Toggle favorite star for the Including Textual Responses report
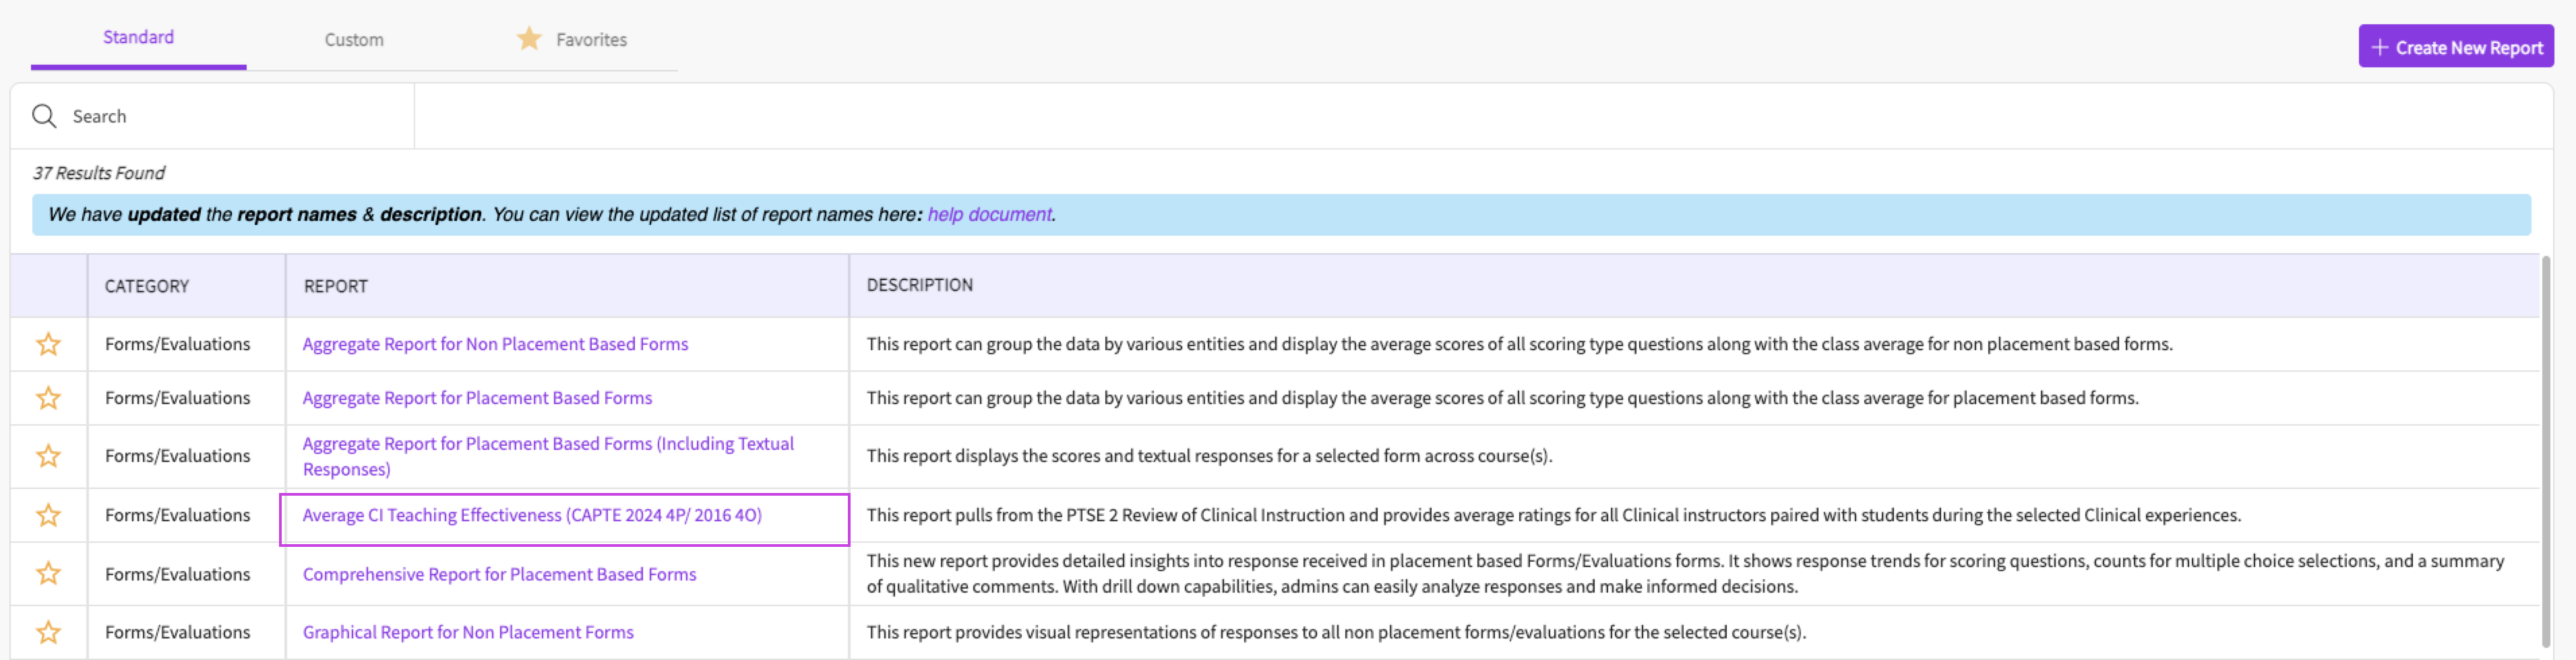 (x=48, y=457)
